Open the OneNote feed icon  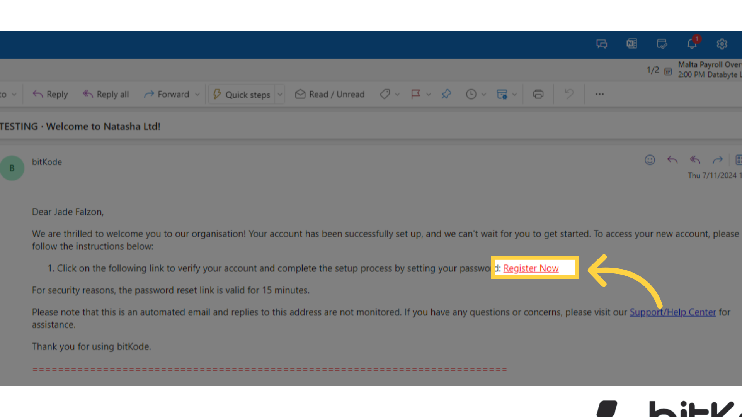631,44
